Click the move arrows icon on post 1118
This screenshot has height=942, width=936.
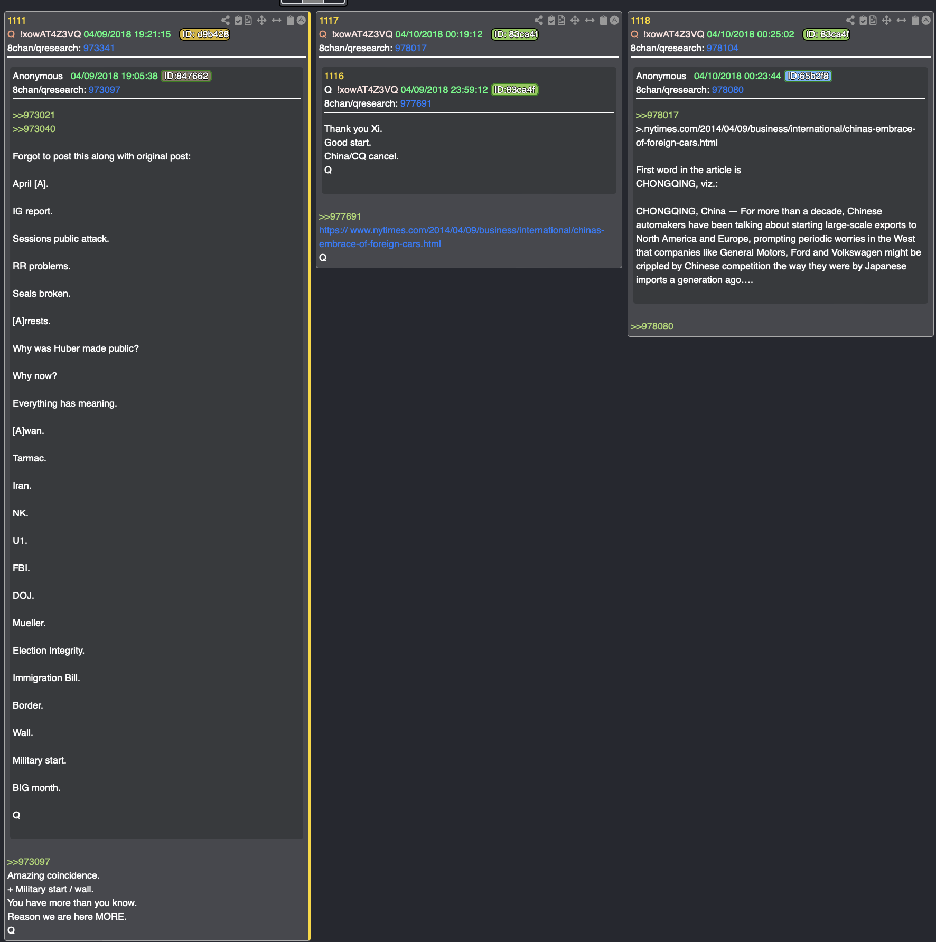pyautogui.click(x=886, y=21)
